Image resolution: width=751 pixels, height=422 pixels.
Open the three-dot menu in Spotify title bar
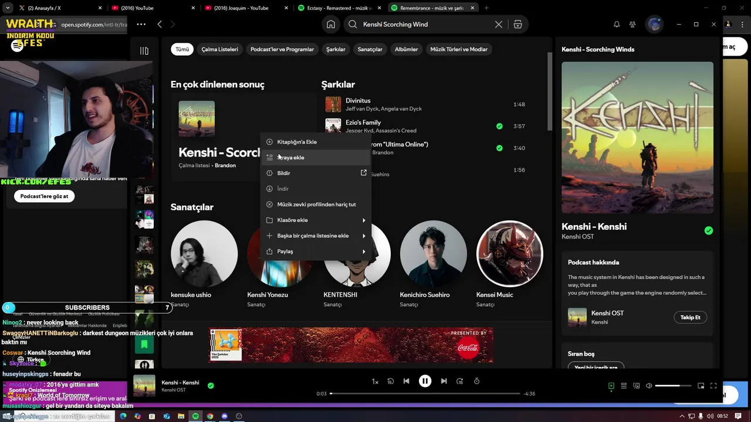141,24
